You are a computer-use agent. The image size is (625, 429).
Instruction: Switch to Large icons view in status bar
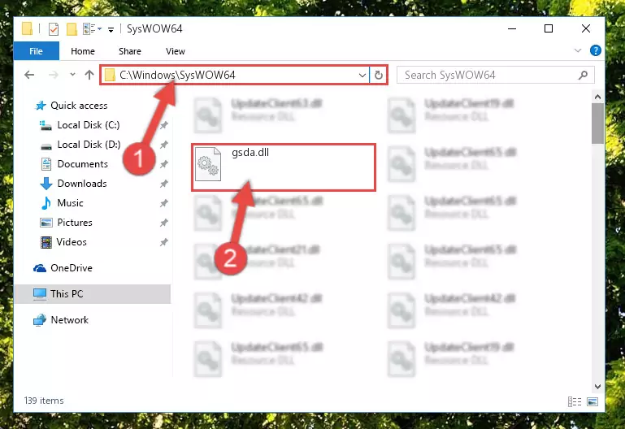(592, 401)
